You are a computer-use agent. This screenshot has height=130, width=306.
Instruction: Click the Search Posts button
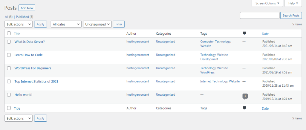(291, 16)
